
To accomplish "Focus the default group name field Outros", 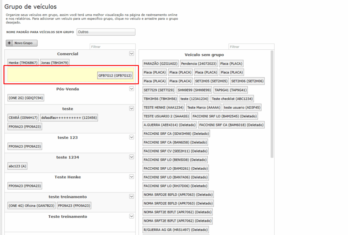I will click(106, 32).
